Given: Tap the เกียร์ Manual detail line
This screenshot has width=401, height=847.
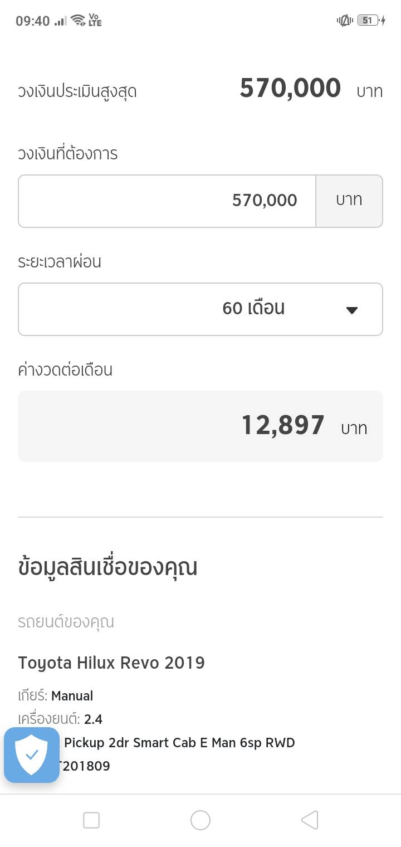Looking at the screenshot, I should click(56, 695).
